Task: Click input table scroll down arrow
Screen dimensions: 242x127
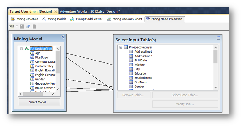Action: (x=216, y=87)
